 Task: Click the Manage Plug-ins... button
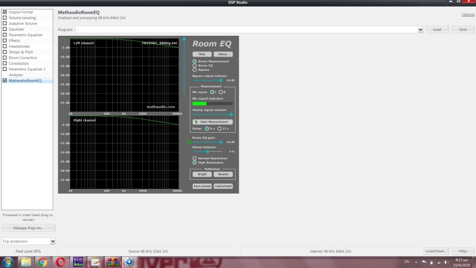[x=28, y=228]
